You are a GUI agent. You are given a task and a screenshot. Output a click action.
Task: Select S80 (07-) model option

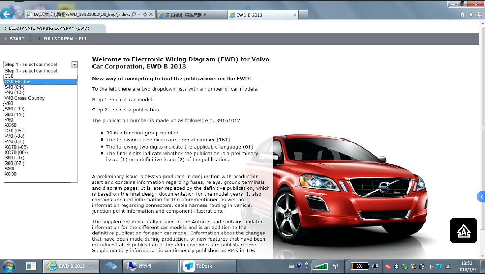pyautogui.click(x=40, y=163)
